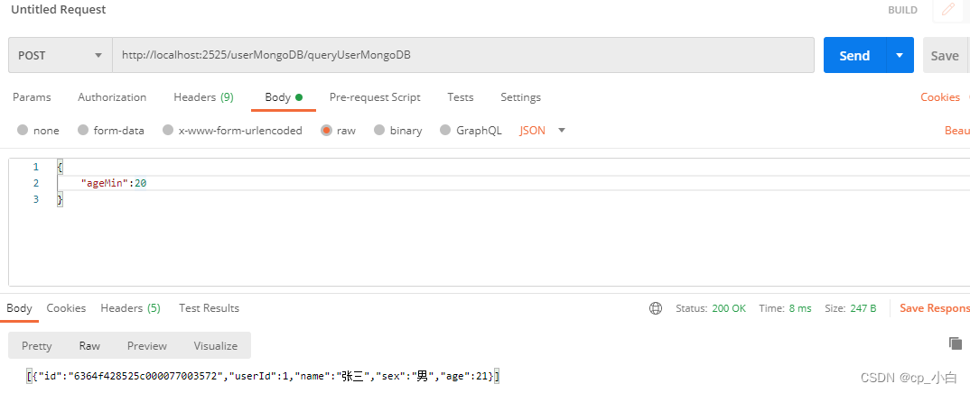
Task: Open the POST method dropdown
Action: 60,56
